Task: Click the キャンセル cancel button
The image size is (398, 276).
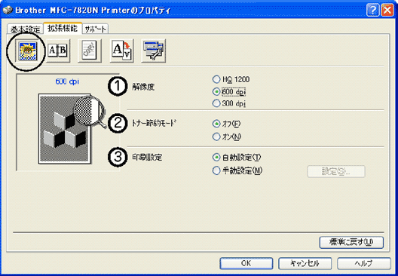Action: point(305,263)
